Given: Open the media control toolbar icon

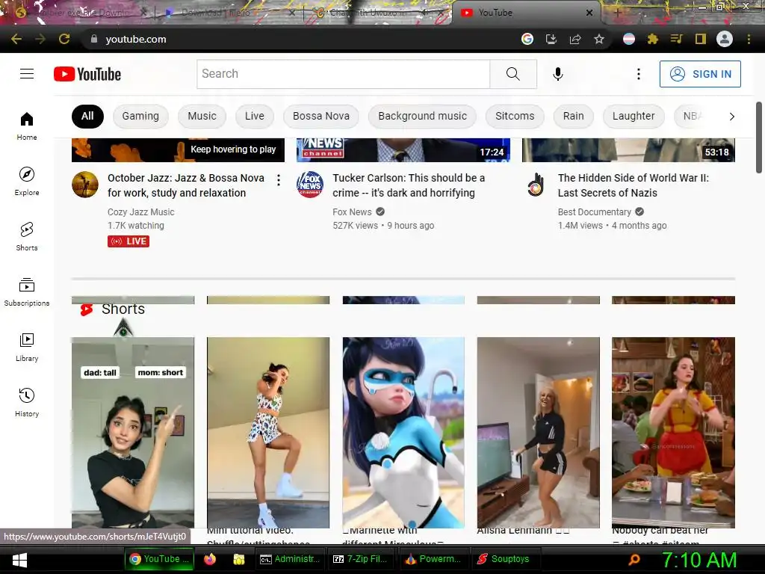Looking at the screenshot, I should pos(676,39).
